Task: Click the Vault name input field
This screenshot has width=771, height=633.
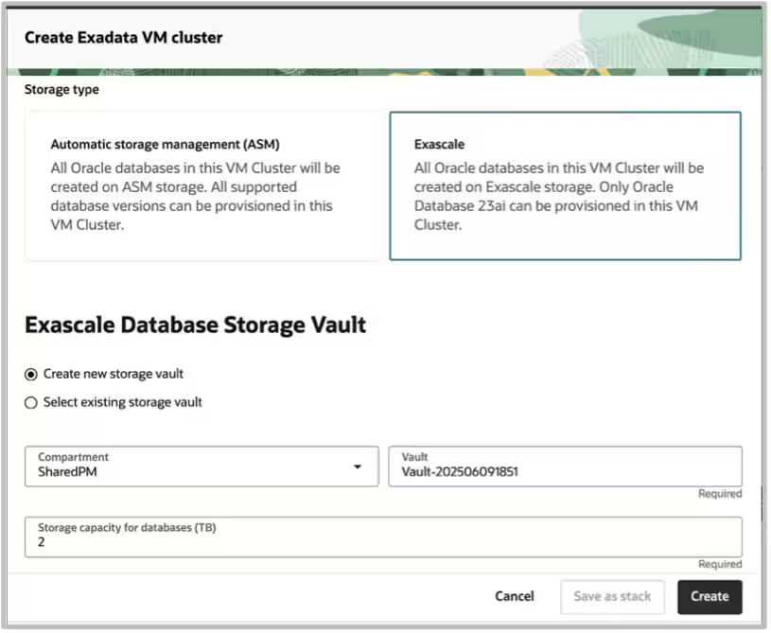Action: pyautogui.click(x=566, y=470)
